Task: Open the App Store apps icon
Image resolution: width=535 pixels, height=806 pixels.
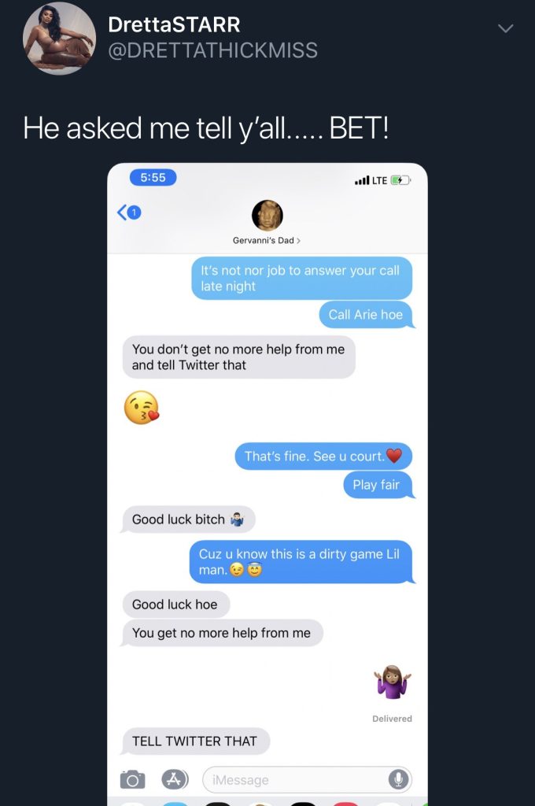Action: [175, 779]
